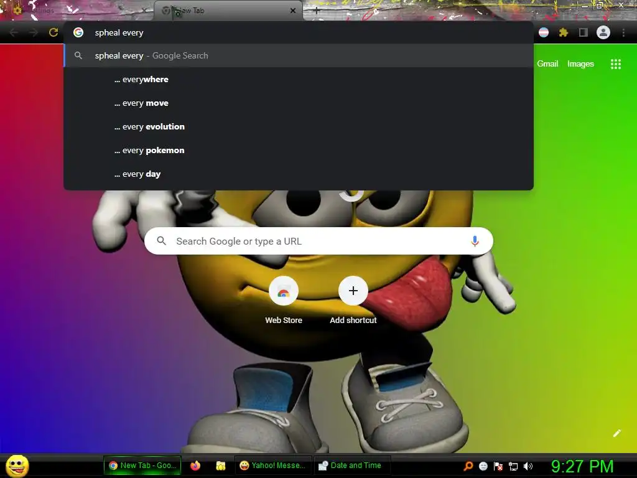Switch to the Settings tab

77,11
